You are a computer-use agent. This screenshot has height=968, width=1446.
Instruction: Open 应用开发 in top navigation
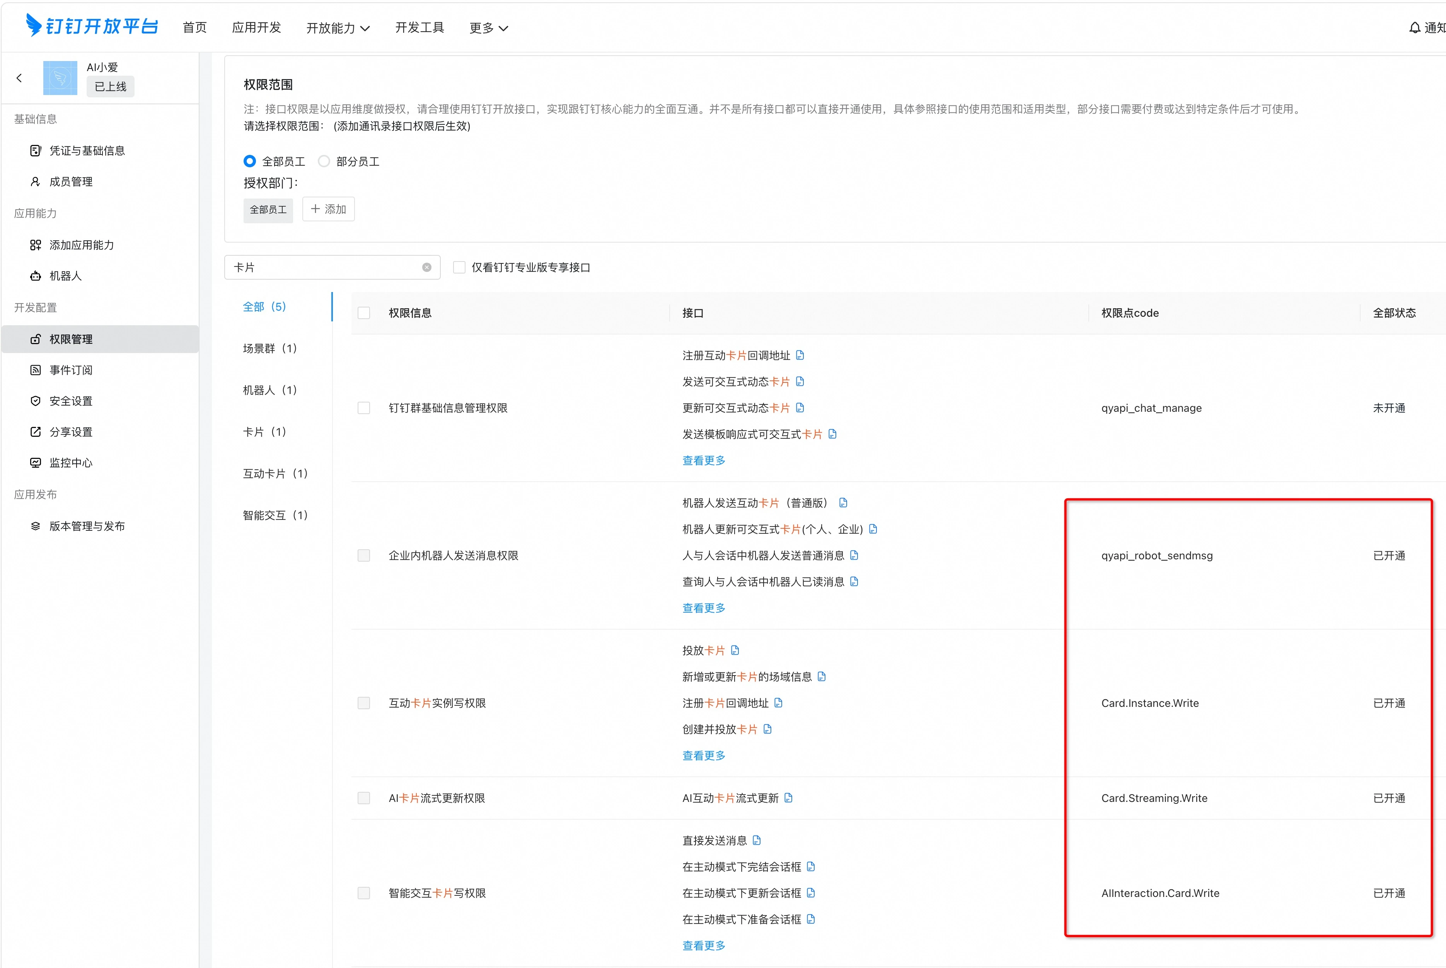[256, 28]
